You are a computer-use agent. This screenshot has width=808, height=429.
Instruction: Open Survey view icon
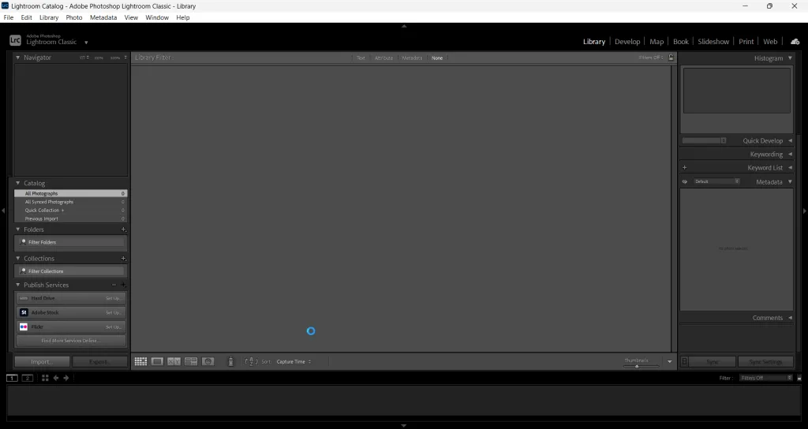pyautogui.click(x=191, y=361)
